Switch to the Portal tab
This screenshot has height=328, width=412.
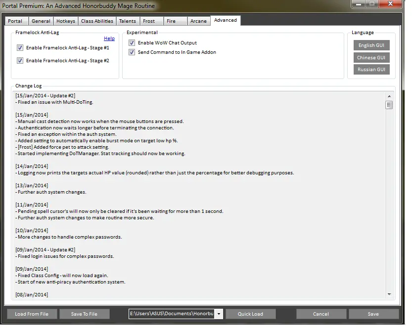point(17,21)
